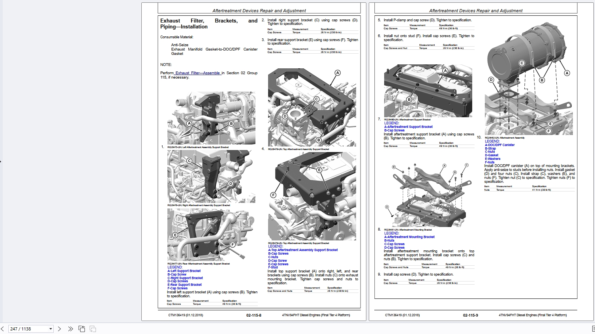Viewport: 595px width, 334px height.
Task: Click the F-Stud legend link
Action: pos(272,267)
